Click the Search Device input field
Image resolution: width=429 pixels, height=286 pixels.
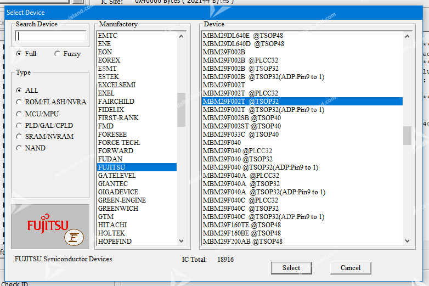tap(50, 36)
